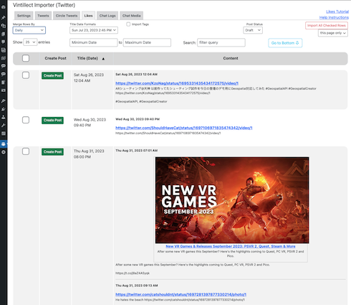Image resolution: width=351 pixels, height=305 pixels.
Task: Click the highlighted Vintillect Importer sidebar icon
Action: [4, 144]
